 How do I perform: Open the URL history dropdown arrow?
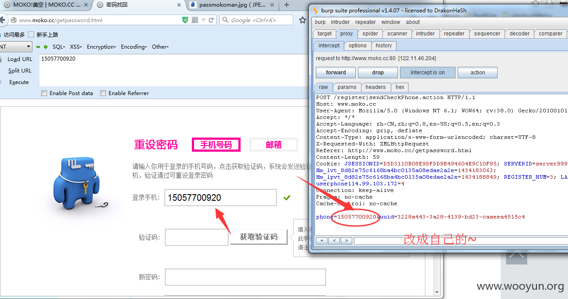tap(203, 20)
